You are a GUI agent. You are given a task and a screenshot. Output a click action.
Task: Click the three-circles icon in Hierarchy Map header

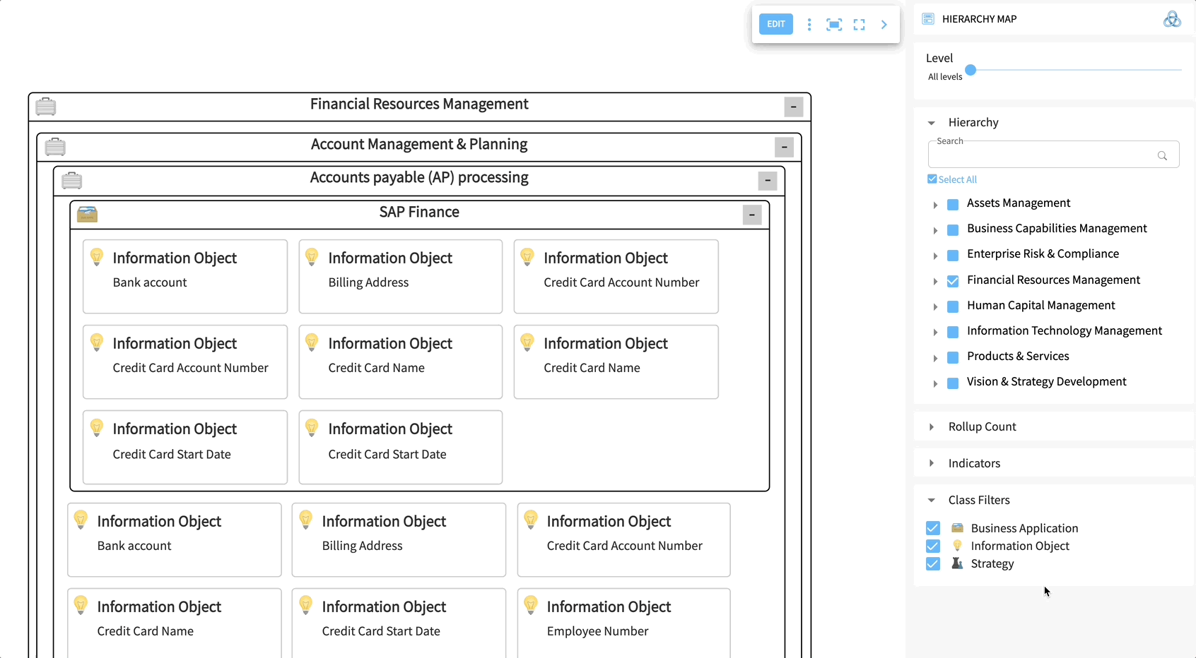click(1171, 19)
